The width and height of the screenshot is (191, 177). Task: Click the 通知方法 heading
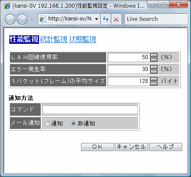pos(21,98)
